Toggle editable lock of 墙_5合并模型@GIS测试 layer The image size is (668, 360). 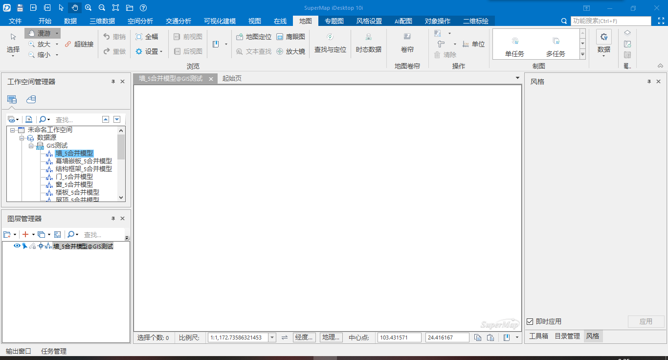coord(32,246)
